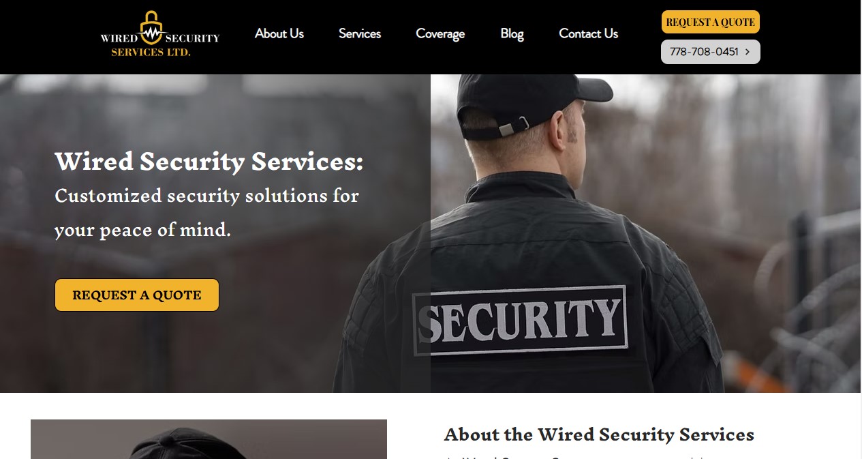Viewport: 862px width, 459px height.
Task: Click the padlock icon in the logo
Action: pyautogui.click(x=151, y=27)
